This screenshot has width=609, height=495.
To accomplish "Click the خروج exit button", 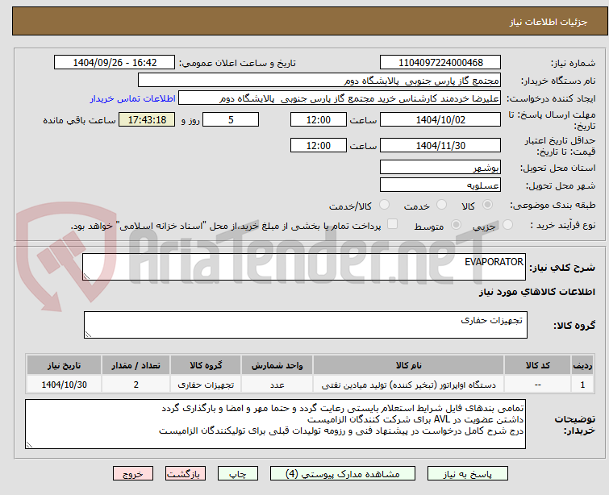I will click(x=133, y=474).
